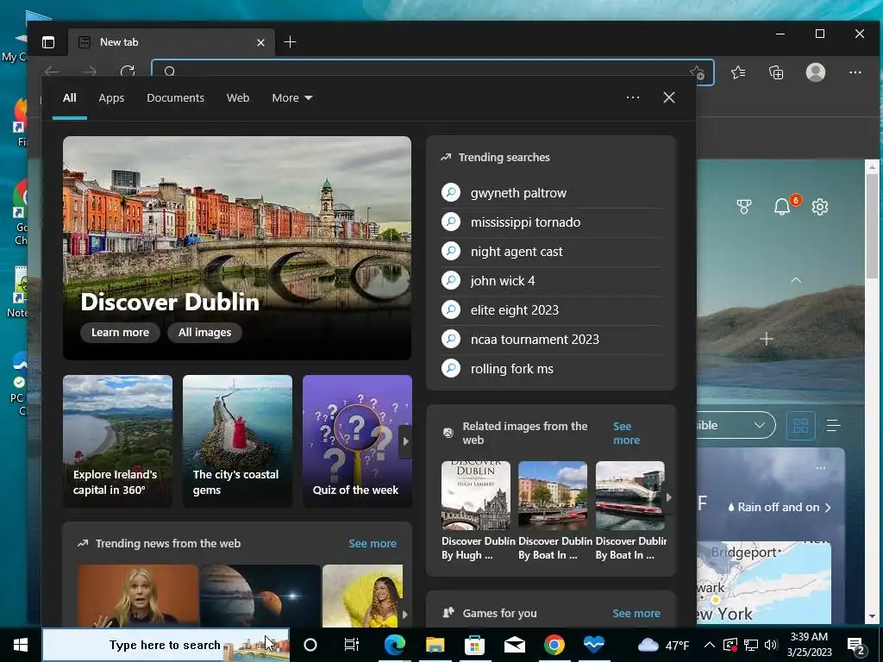Open the Edge profile avatar

pos(816,72)
